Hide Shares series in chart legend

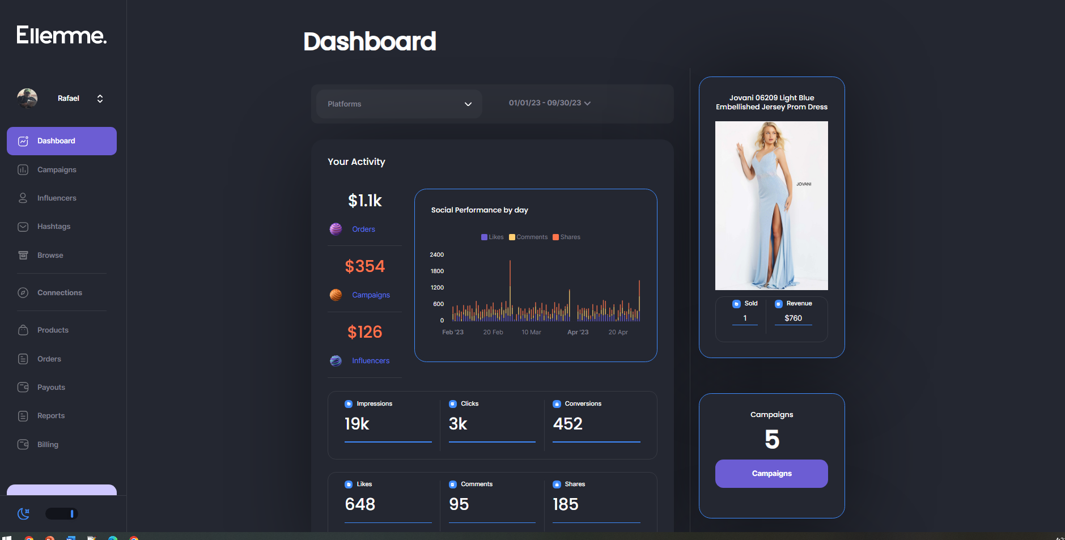point(566,237)
